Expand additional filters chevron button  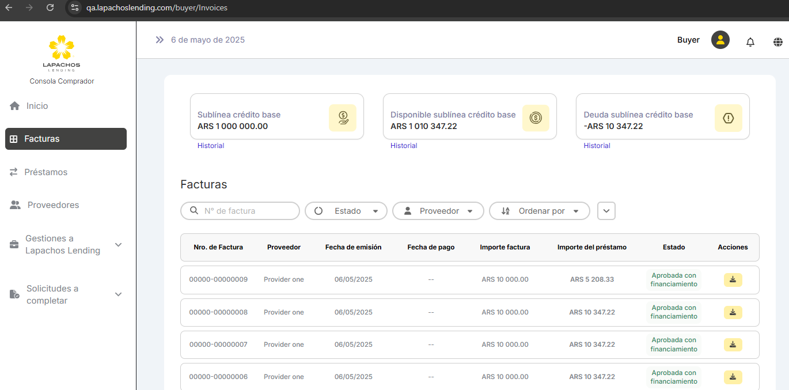pyautogui.click(x=606, y=211)
